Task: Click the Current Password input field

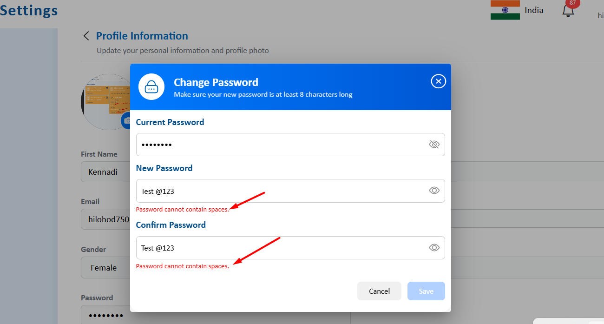Action: tap(279, 145)
